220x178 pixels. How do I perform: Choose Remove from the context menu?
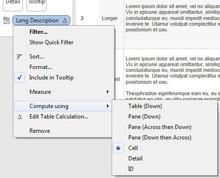[40, 131]
